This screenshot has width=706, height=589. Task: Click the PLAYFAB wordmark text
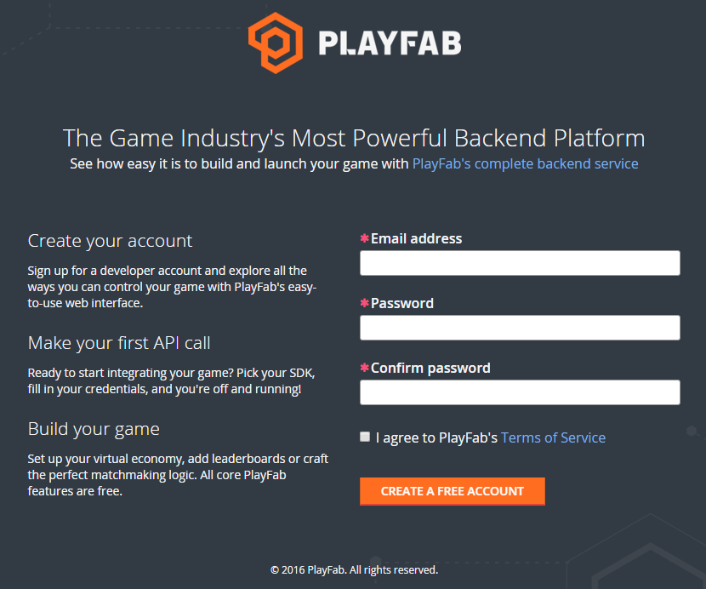point(390,43)
